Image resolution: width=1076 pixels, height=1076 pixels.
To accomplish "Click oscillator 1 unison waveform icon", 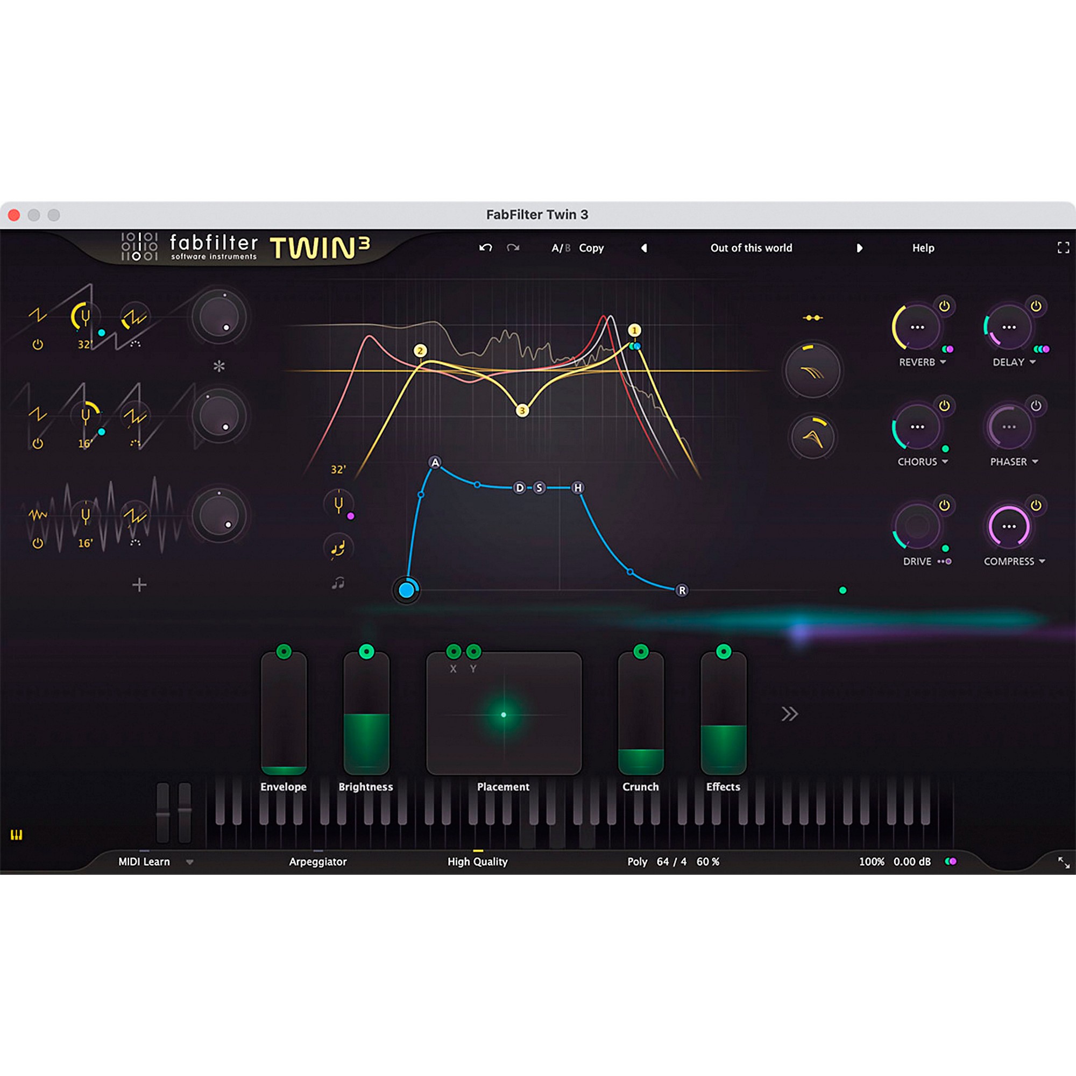I will tap(135, 317).
